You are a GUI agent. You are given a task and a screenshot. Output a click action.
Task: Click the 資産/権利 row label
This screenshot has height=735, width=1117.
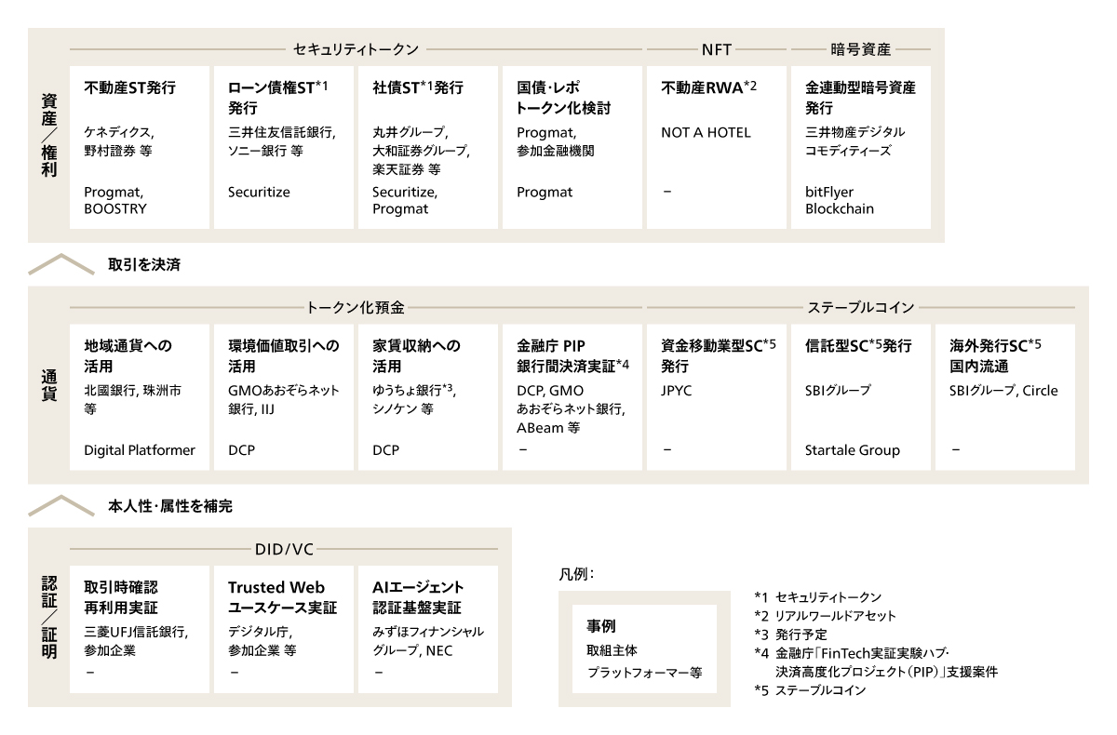(x=49, y=136)
